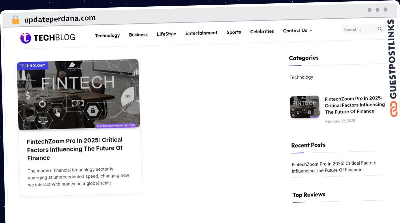Open the sidebar FintechZoom Pro post title
The height and width of the screenshot is (223, 400).
click(x=355, y=105)
